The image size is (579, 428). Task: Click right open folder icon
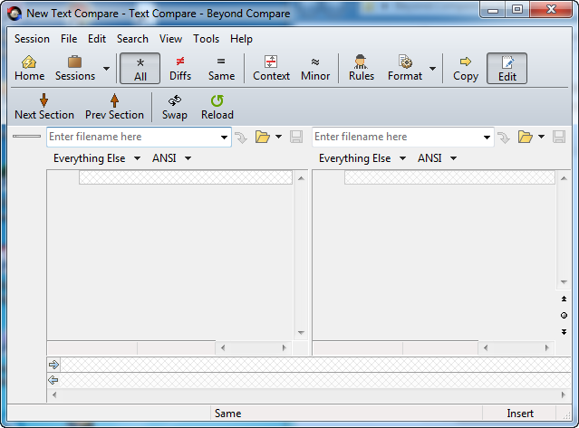click(x=526, y=137)
